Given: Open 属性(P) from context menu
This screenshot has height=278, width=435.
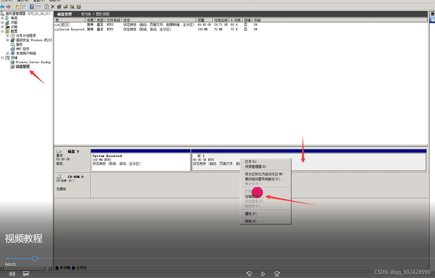Looking at the screenshot, I should click(x=266, y=214).
